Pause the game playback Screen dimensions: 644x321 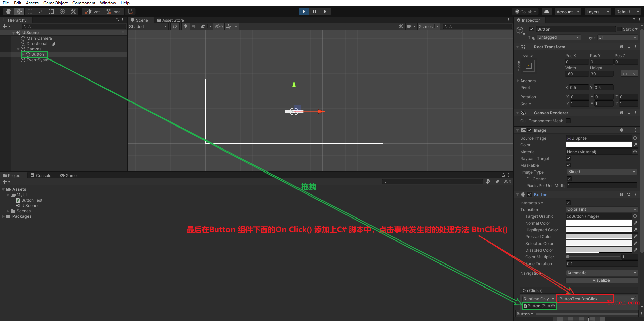[315, 12]
